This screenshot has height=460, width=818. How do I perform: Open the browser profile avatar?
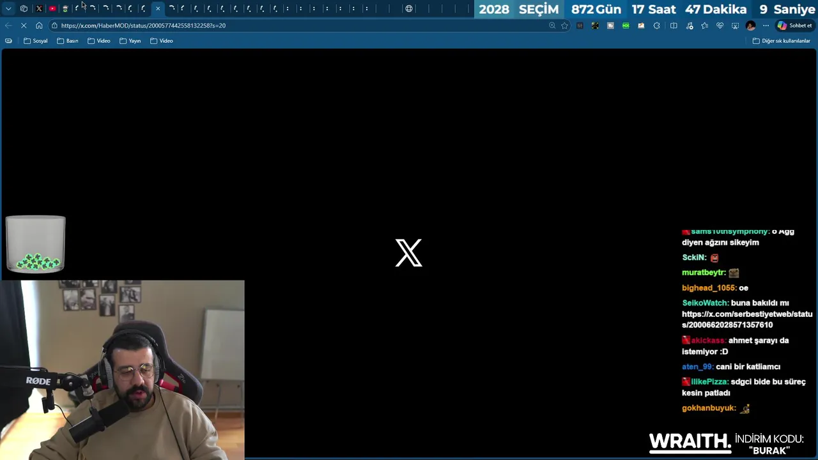point(751,26)
